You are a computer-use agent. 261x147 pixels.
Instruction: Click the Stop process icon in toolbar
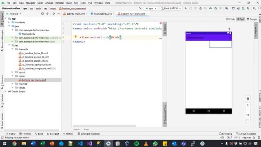click(220, 8)
